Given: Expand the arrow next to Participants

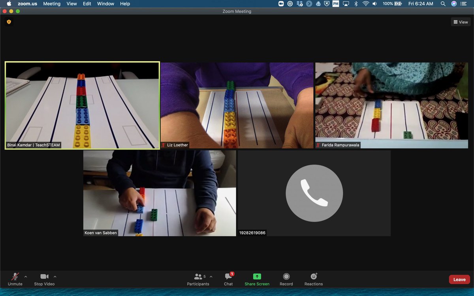Looking at the screenshot, I should point(211,277).
